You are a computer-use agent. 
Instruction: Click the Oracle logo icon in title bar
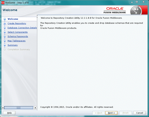(x=3, y=3)
